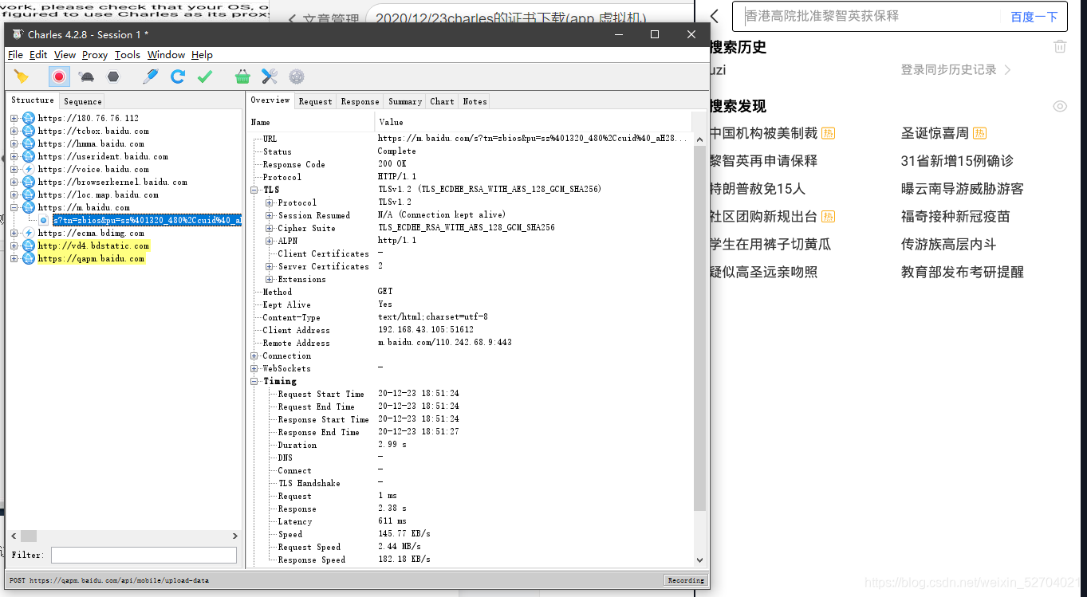The width and height of the screenshot is (1087, 597).
Task: Expand the https://hmma.baidu.com node
Action: point(14,143)
